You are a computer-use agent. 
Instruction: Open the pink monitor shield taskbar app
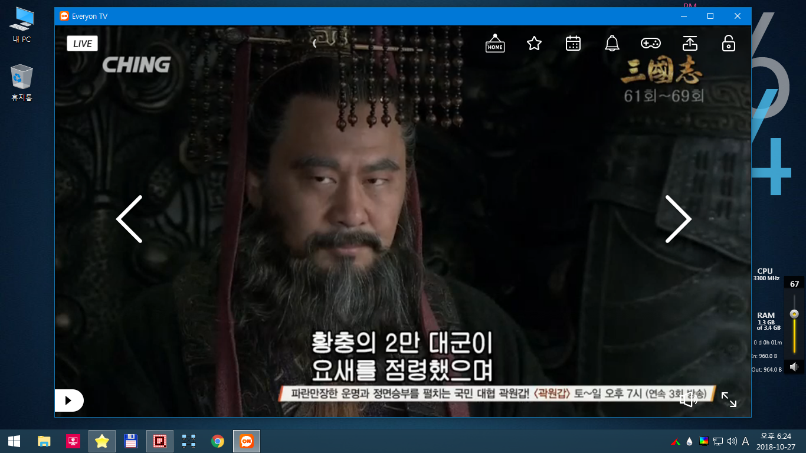pos(73,441)
